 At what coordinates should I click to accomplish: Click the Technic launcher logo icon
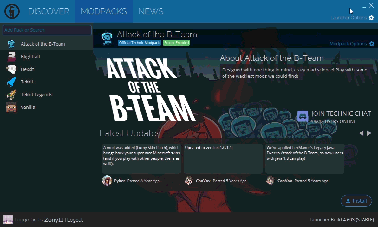point(12,11)
